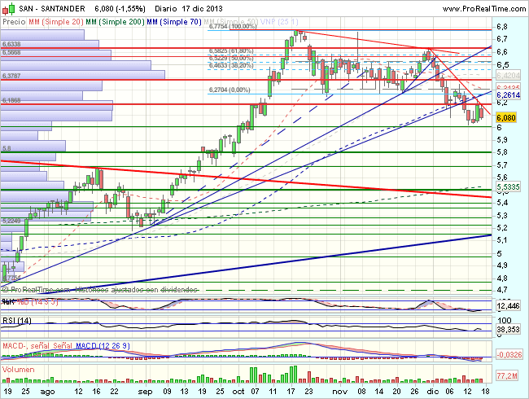The width and height of the screenshot is (529, 399).
Task: Select MM (Simple 200) in legend
Action: point(116,22)
